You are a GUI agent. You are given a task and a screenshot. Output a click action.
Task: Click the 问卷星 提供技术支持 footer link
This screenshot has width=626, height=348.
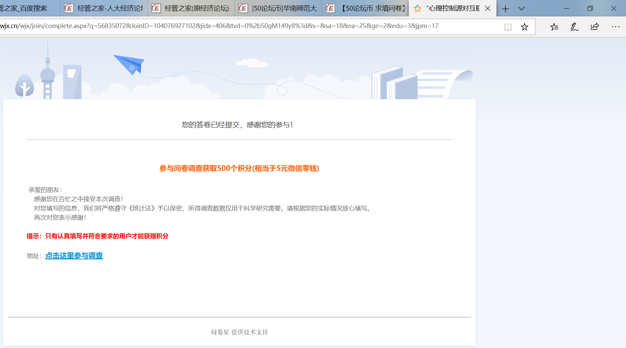click(240, 332)
